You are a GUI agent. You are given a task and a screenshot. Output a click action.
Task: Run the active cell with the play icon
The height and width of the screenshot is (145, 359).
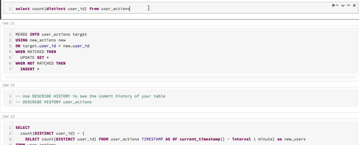tap(334, 5)
